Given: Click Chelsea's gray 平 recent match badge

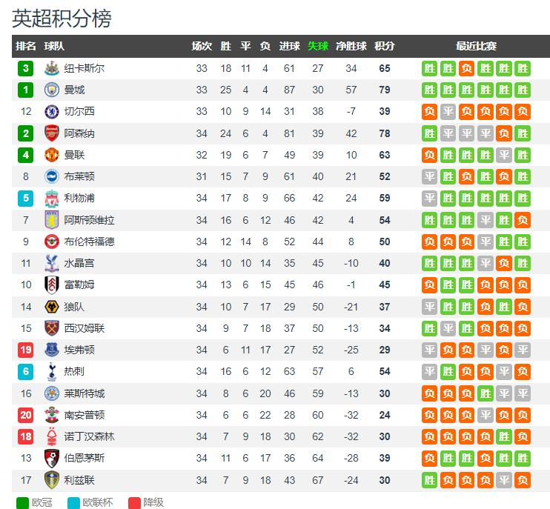Looking at the screenshot, I should click(x=448, y=111).
